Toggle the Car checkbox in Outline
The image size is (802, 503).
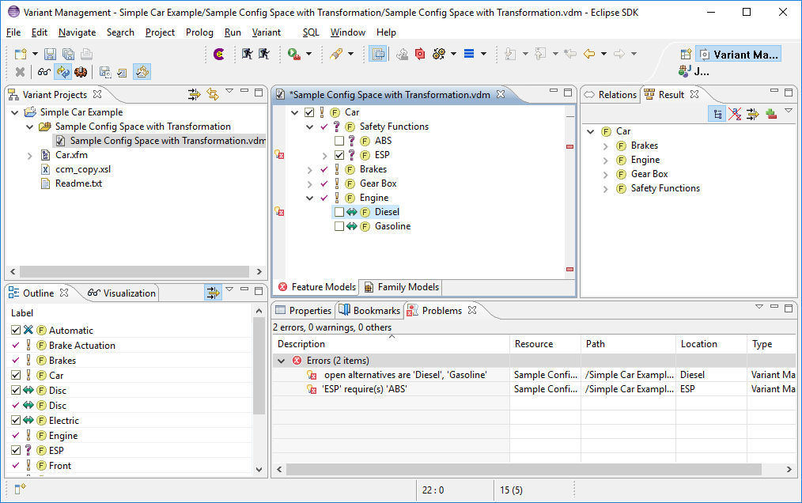(16, 375)
